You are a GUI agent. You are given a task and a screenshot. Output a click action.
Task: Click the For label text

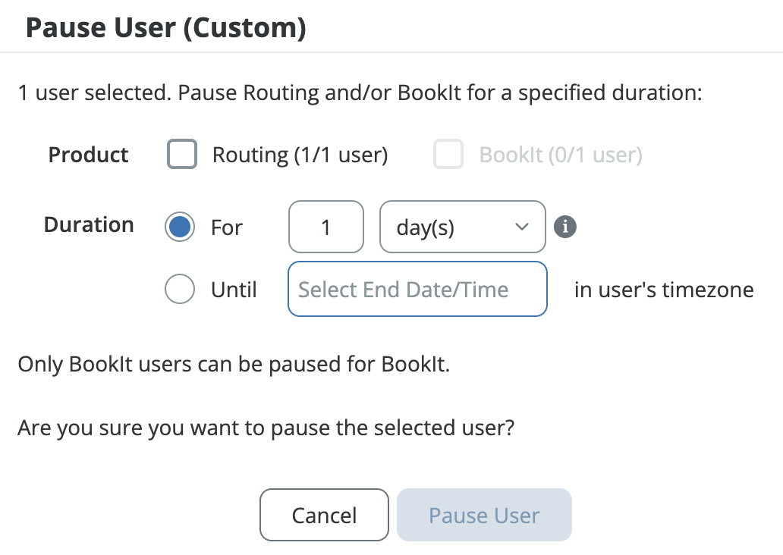[227, 227]
